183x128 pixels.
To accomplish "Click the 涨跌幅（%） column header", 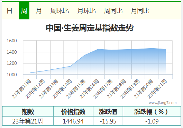I will pos(152,111).
